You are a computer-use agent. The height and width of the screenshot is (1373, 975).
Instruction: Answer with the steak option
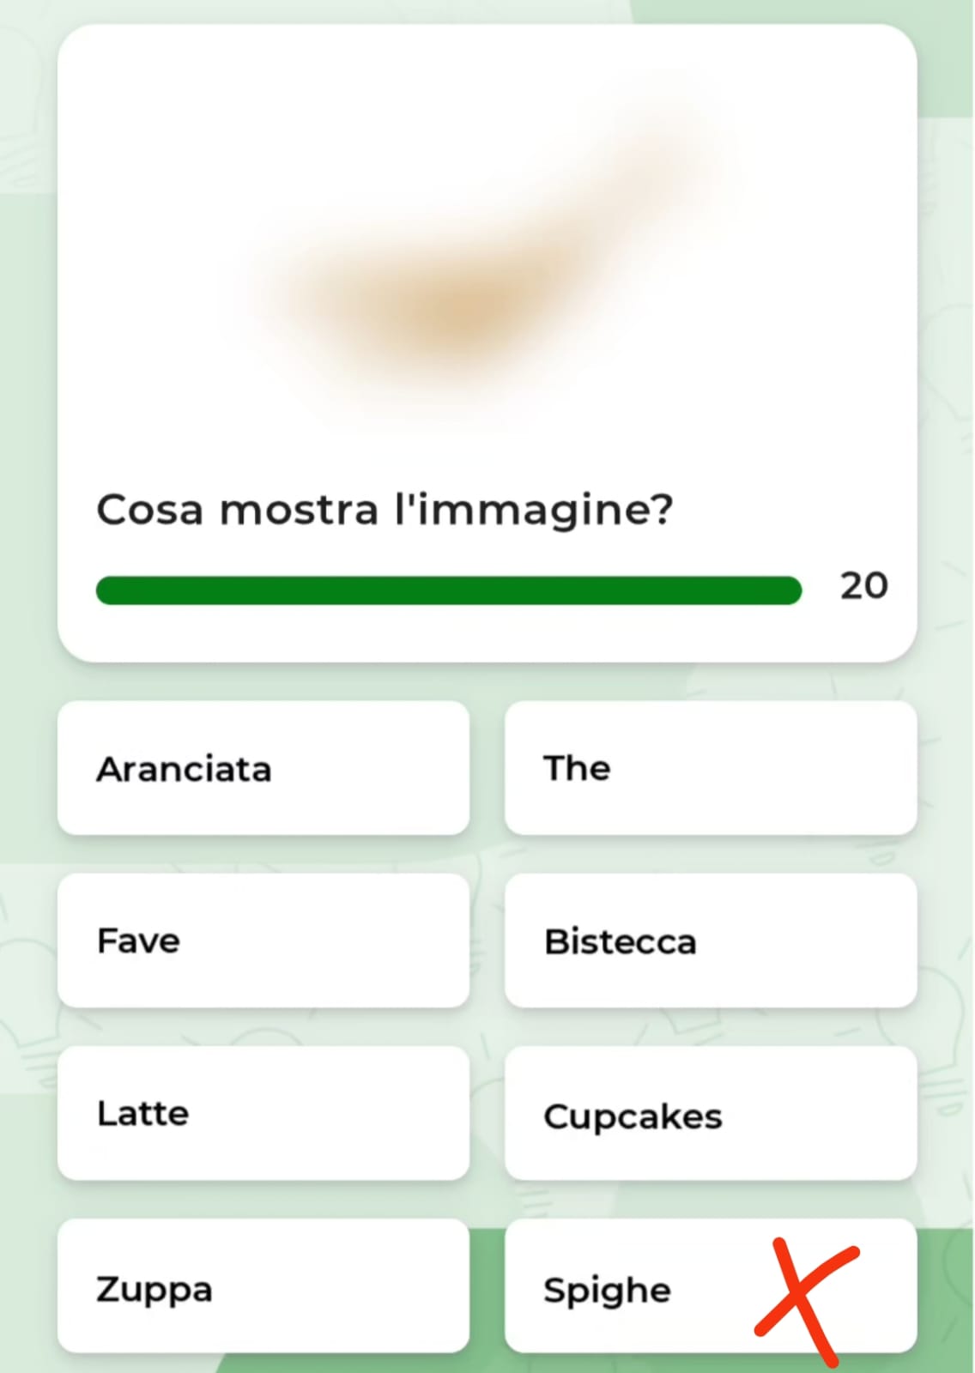711,941
